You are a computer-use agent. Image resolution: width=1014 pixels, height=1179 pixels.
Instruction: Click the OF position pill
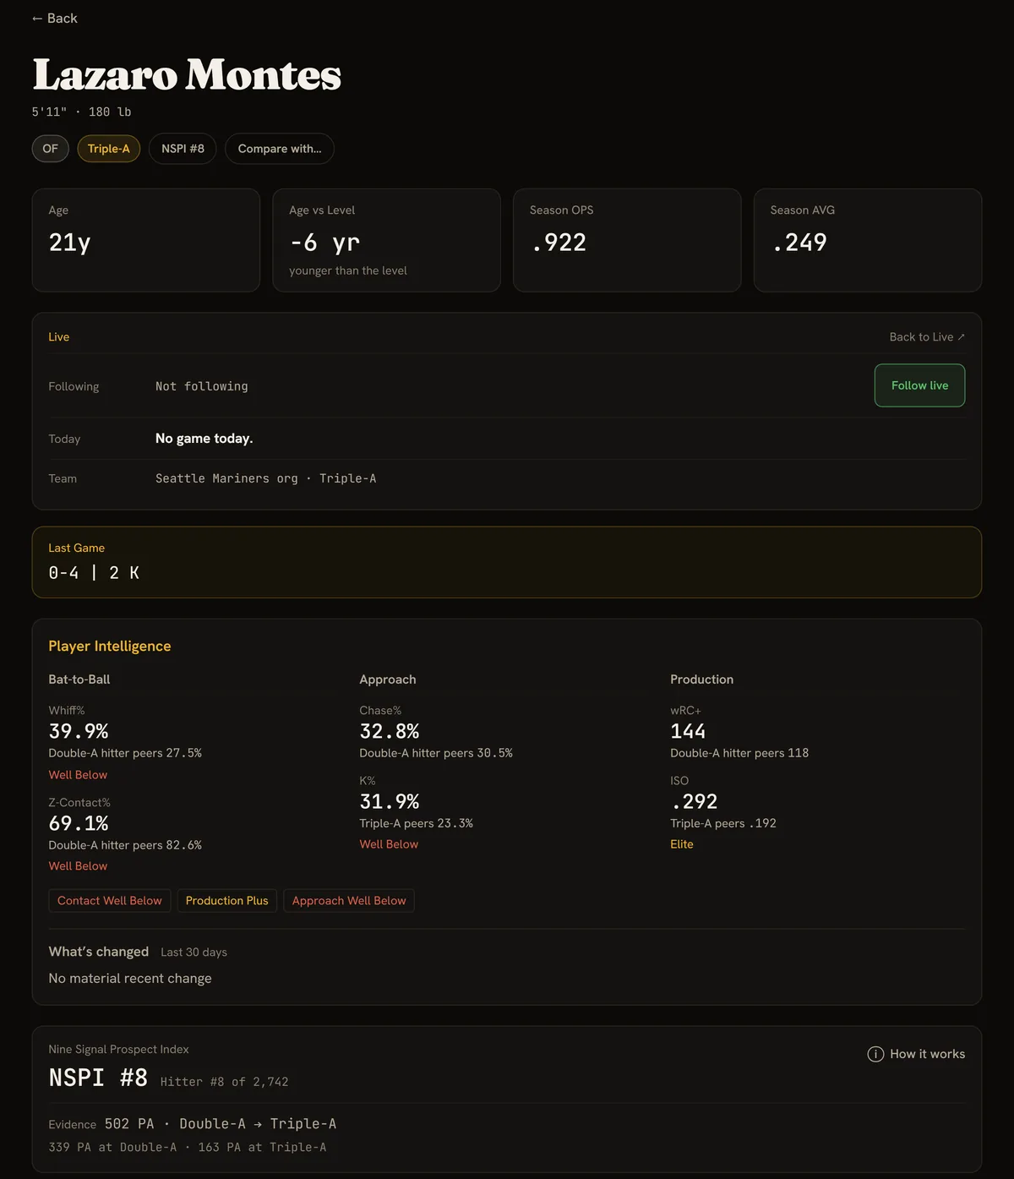(x=51, y=149)
